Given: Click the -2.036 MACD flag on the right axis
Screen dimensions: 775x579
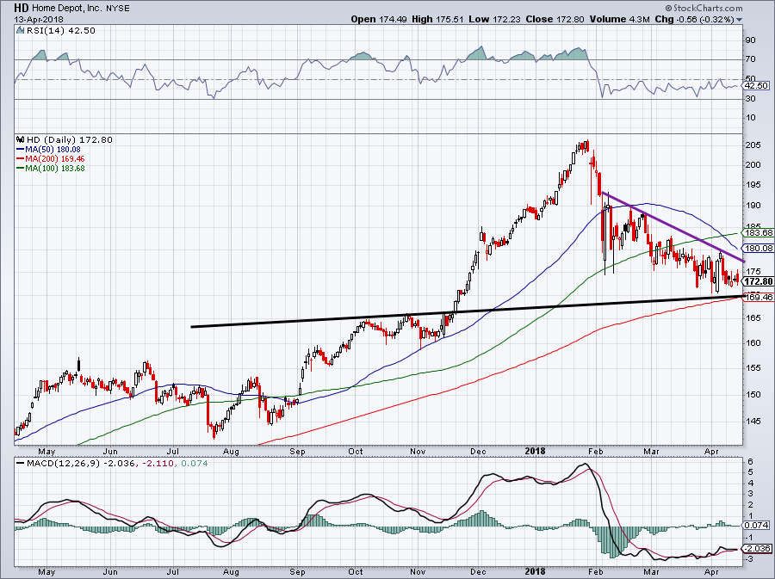Looking at the screenshot, I should pos(757,548).
